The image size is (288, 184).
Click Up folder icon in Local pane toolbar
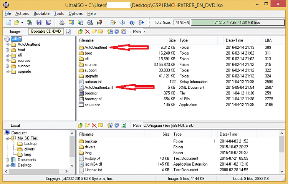pos(81,125)
